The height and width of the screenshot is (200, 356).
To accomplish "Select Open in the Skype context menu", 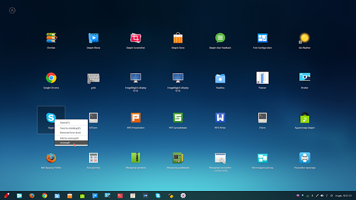I will pyautogui.click(x=71, y=123).
